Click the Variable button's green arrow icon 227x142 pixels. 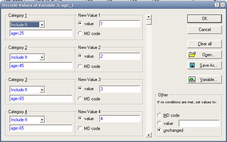(192, 80)
